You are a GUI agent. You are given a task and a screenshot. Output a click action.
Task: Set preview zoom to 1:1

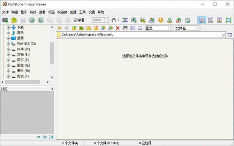click(38, 137)
